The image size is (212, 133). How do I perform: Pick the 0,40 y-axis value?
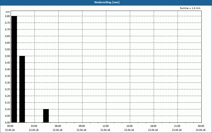[7, 69]
